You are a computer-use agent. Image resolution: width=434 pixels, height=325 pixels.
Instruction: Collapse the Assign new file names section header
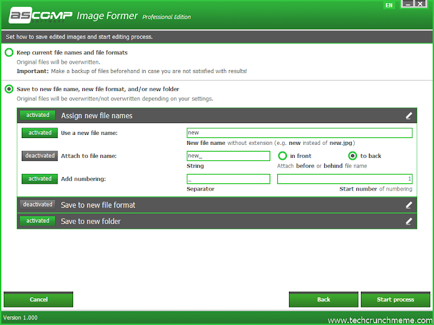(x=217, y=116)
